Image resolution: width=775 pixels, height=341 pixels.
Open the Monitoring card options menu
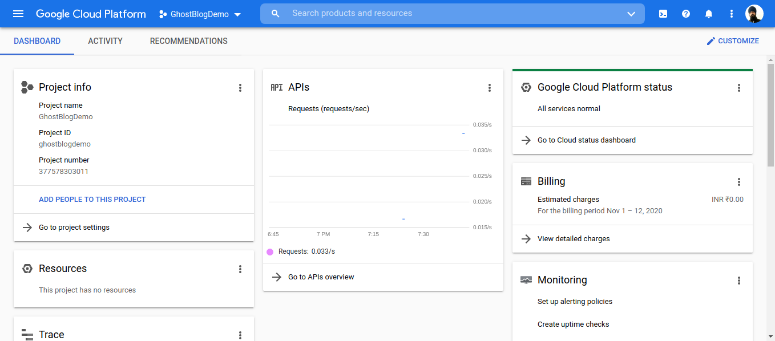click(x=739, y=280)
